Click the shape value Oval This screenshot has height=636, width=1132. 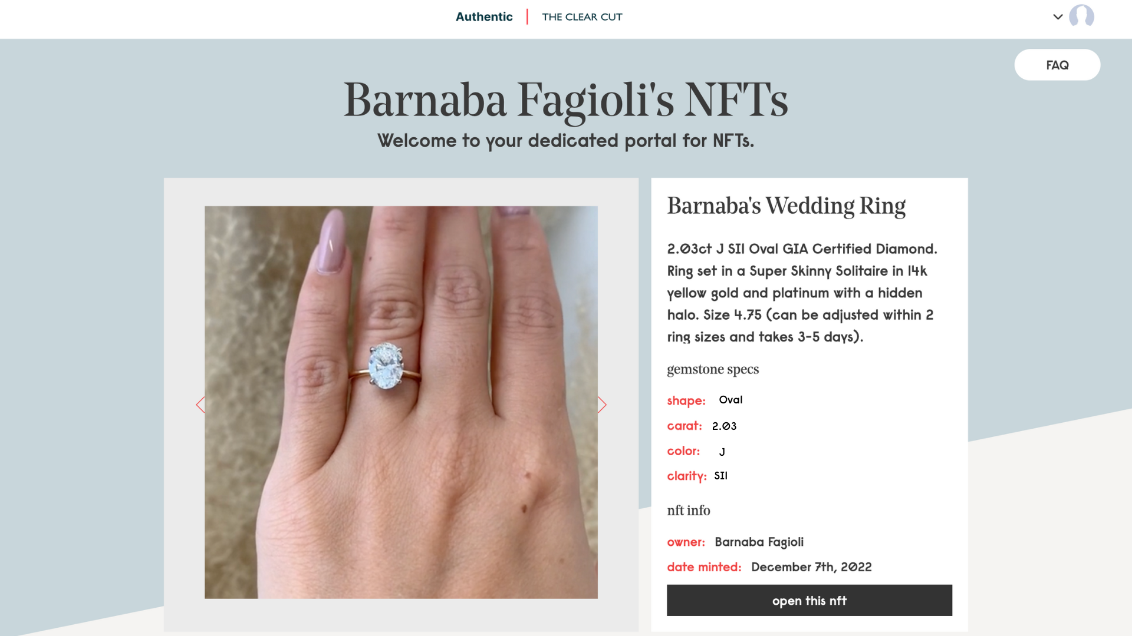click(x=730, y=400)
